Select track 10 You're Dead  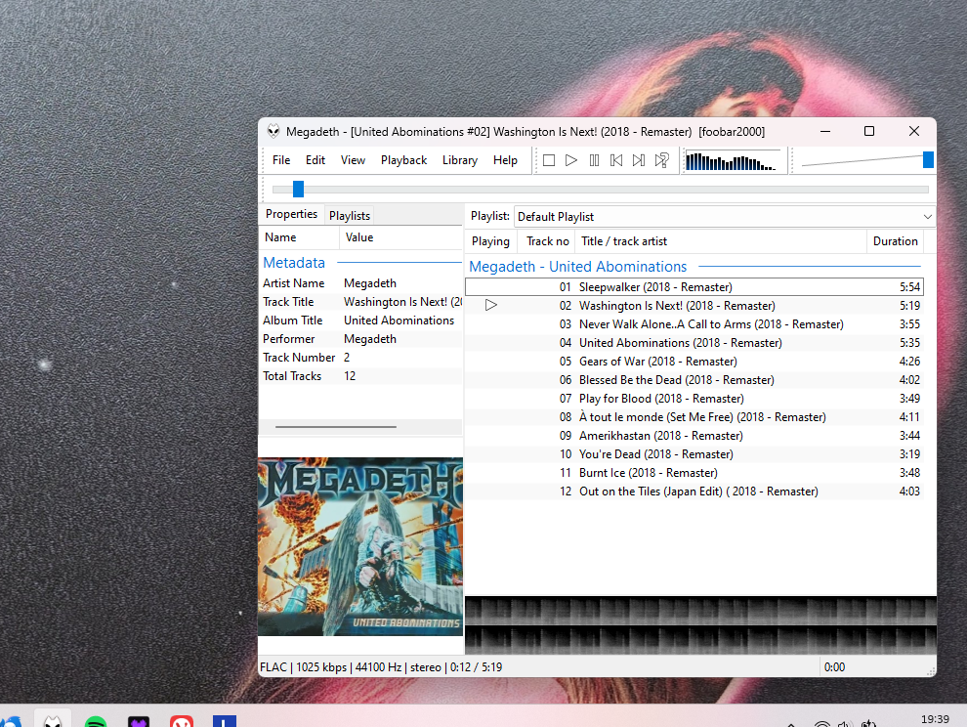(x=694, y=453)
